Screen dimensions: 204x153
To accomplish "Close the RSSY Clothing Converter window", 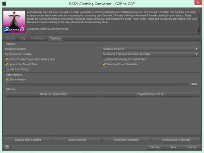I will coord(198,2).
